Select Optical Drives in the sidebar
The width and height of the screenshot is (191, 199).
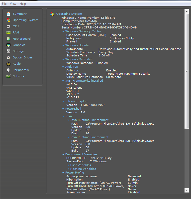(23, 57)
